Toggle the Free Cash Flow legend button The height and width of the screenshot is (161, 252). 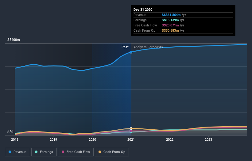76,152
